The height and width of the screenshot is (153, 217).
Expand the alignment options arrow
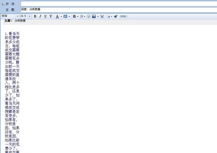(x=78, y=16)
